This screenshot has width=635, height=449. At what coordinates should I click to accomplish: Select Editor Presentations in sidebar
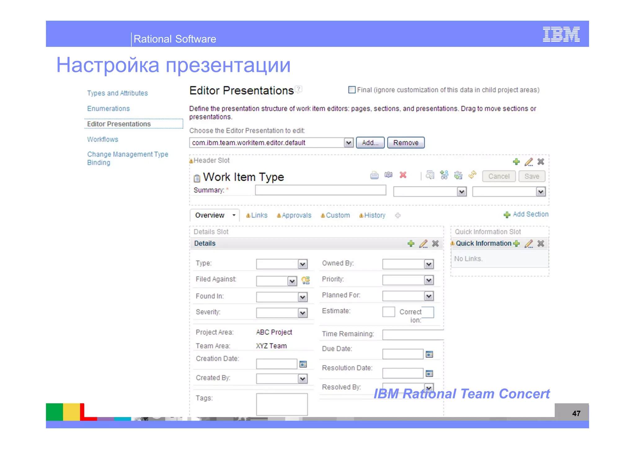pos(119,124)
